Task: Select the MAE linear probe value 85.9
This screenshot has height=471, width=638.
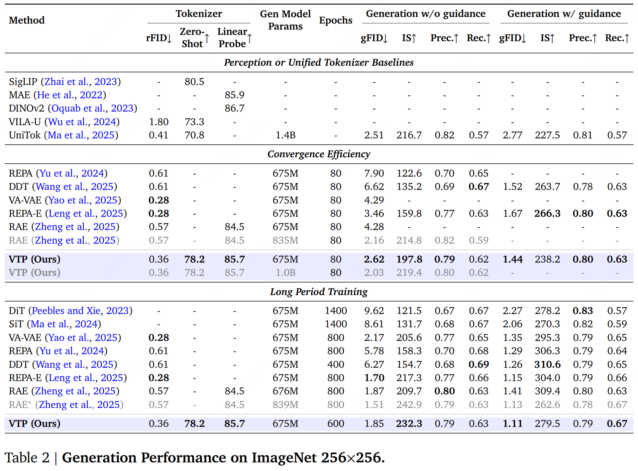Action: point(235,95)
